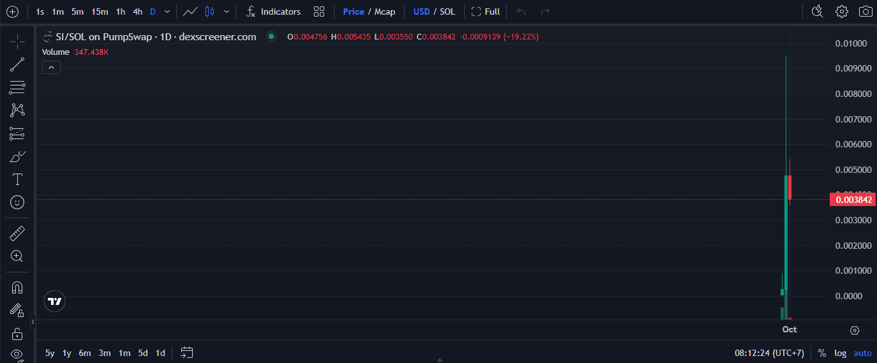Select the 1m timeframe
Viewport: 877px width, 363px height.
(x=57, y=11)
